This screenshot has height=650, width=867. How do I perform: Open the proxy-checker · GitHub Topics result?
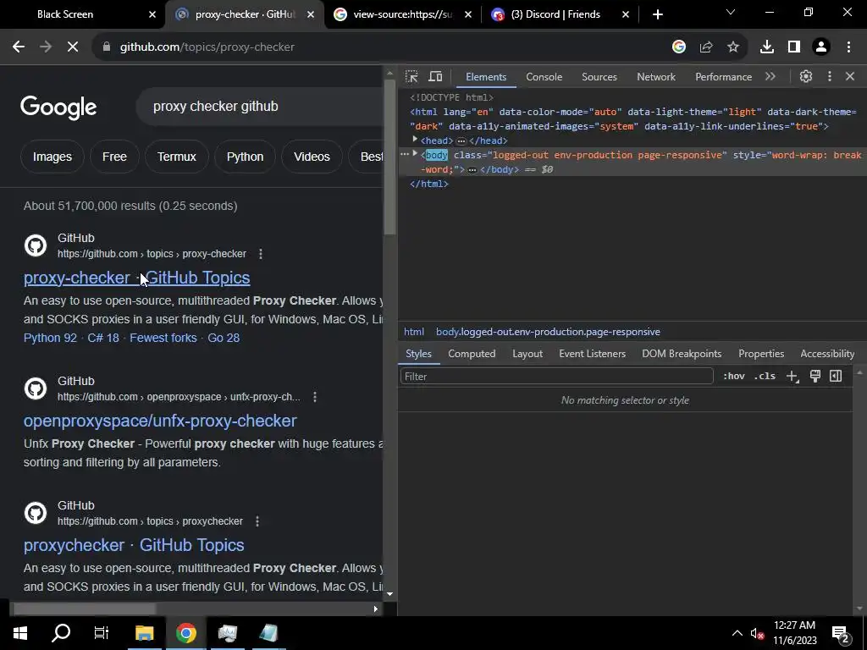[136, 278]
